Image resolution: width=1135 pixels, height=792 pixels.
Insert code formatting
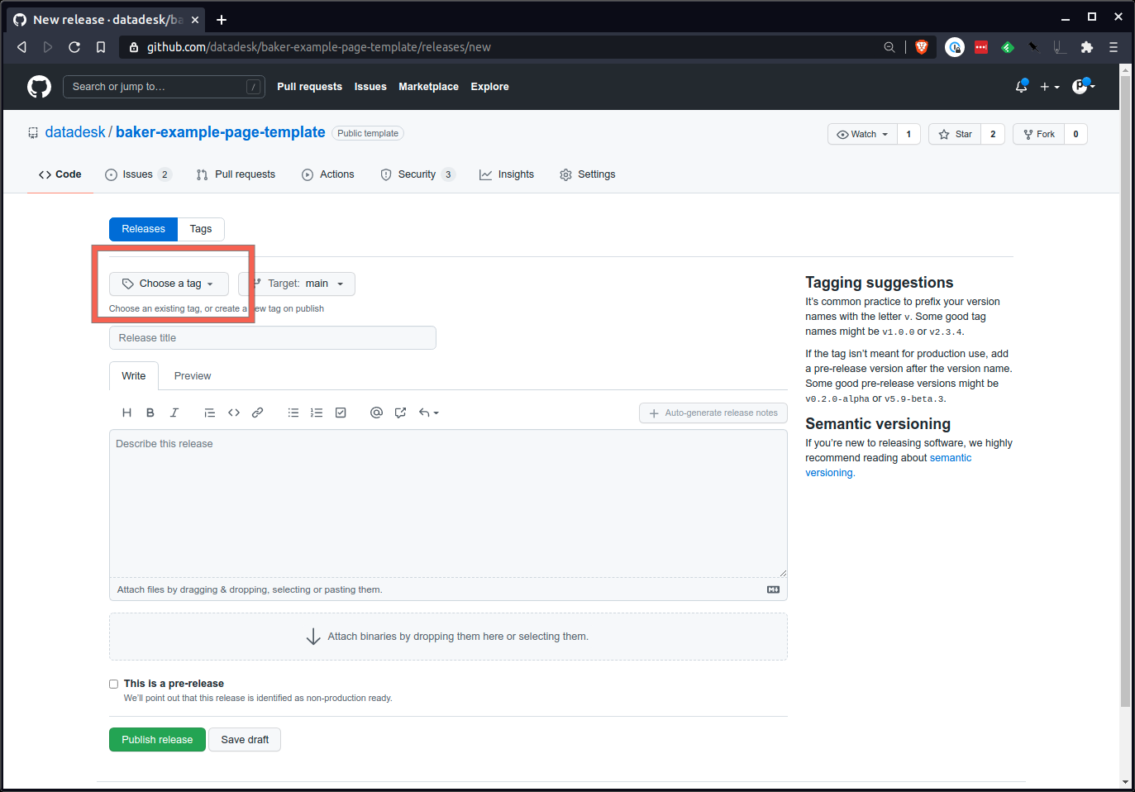click(234, 413)
